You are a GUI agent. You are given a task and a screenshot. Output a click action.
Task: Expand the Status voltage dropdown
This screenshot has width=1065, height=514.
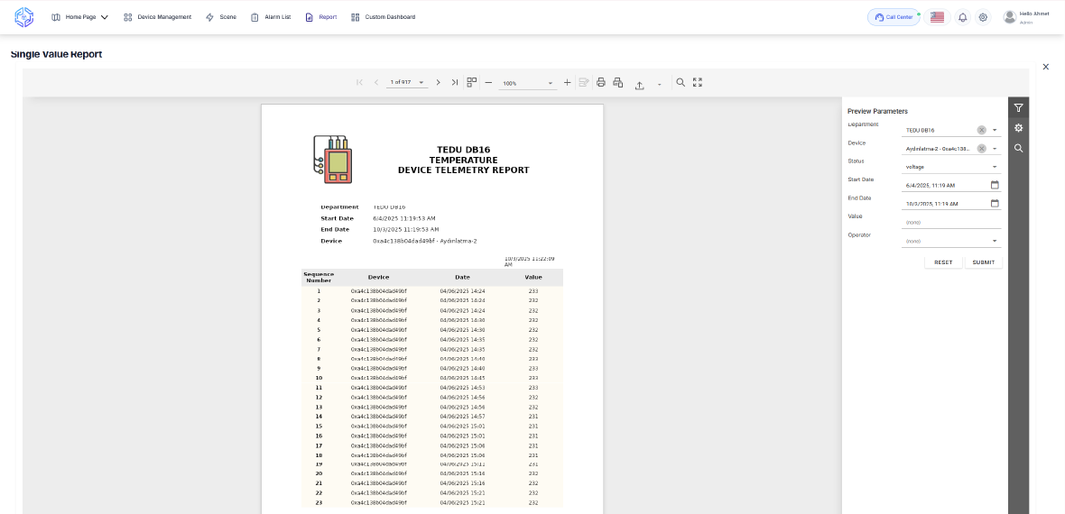tap(994, 167)
